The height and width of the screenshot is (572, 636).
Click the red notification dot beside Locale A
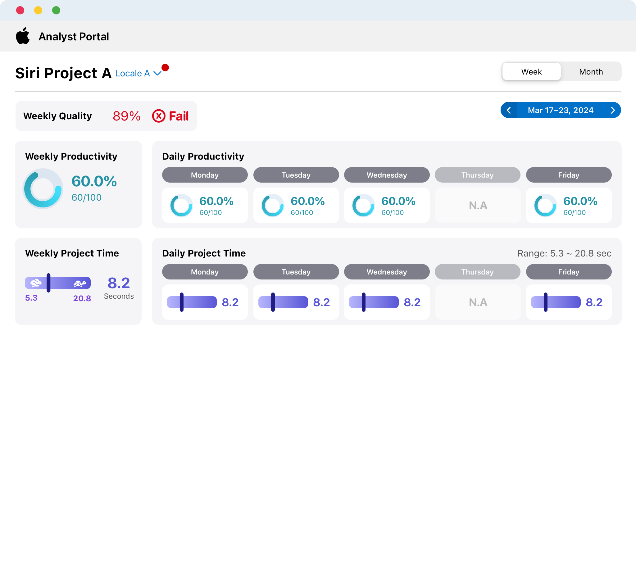click(165, 68)
